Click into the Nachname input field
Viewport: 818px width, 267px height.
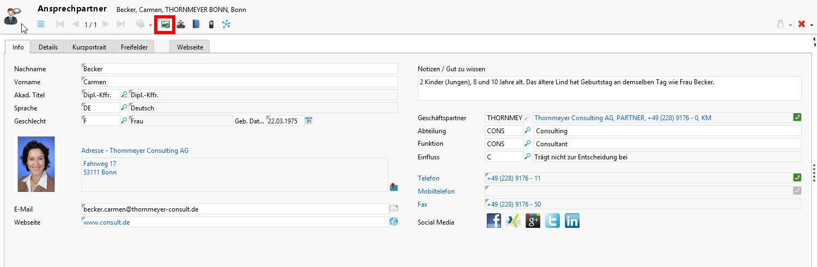(x=240, y=69)
